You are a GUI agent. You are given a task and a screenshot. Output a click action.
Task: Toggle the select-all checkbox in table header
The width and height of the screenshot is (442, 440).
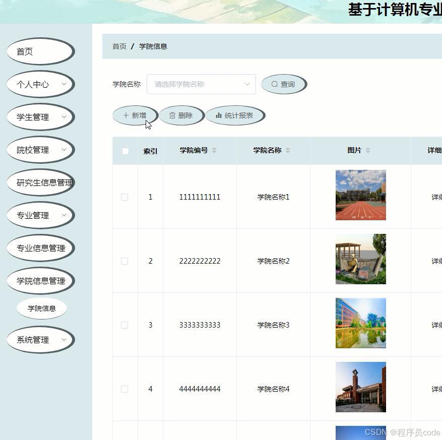pos(125,151)
